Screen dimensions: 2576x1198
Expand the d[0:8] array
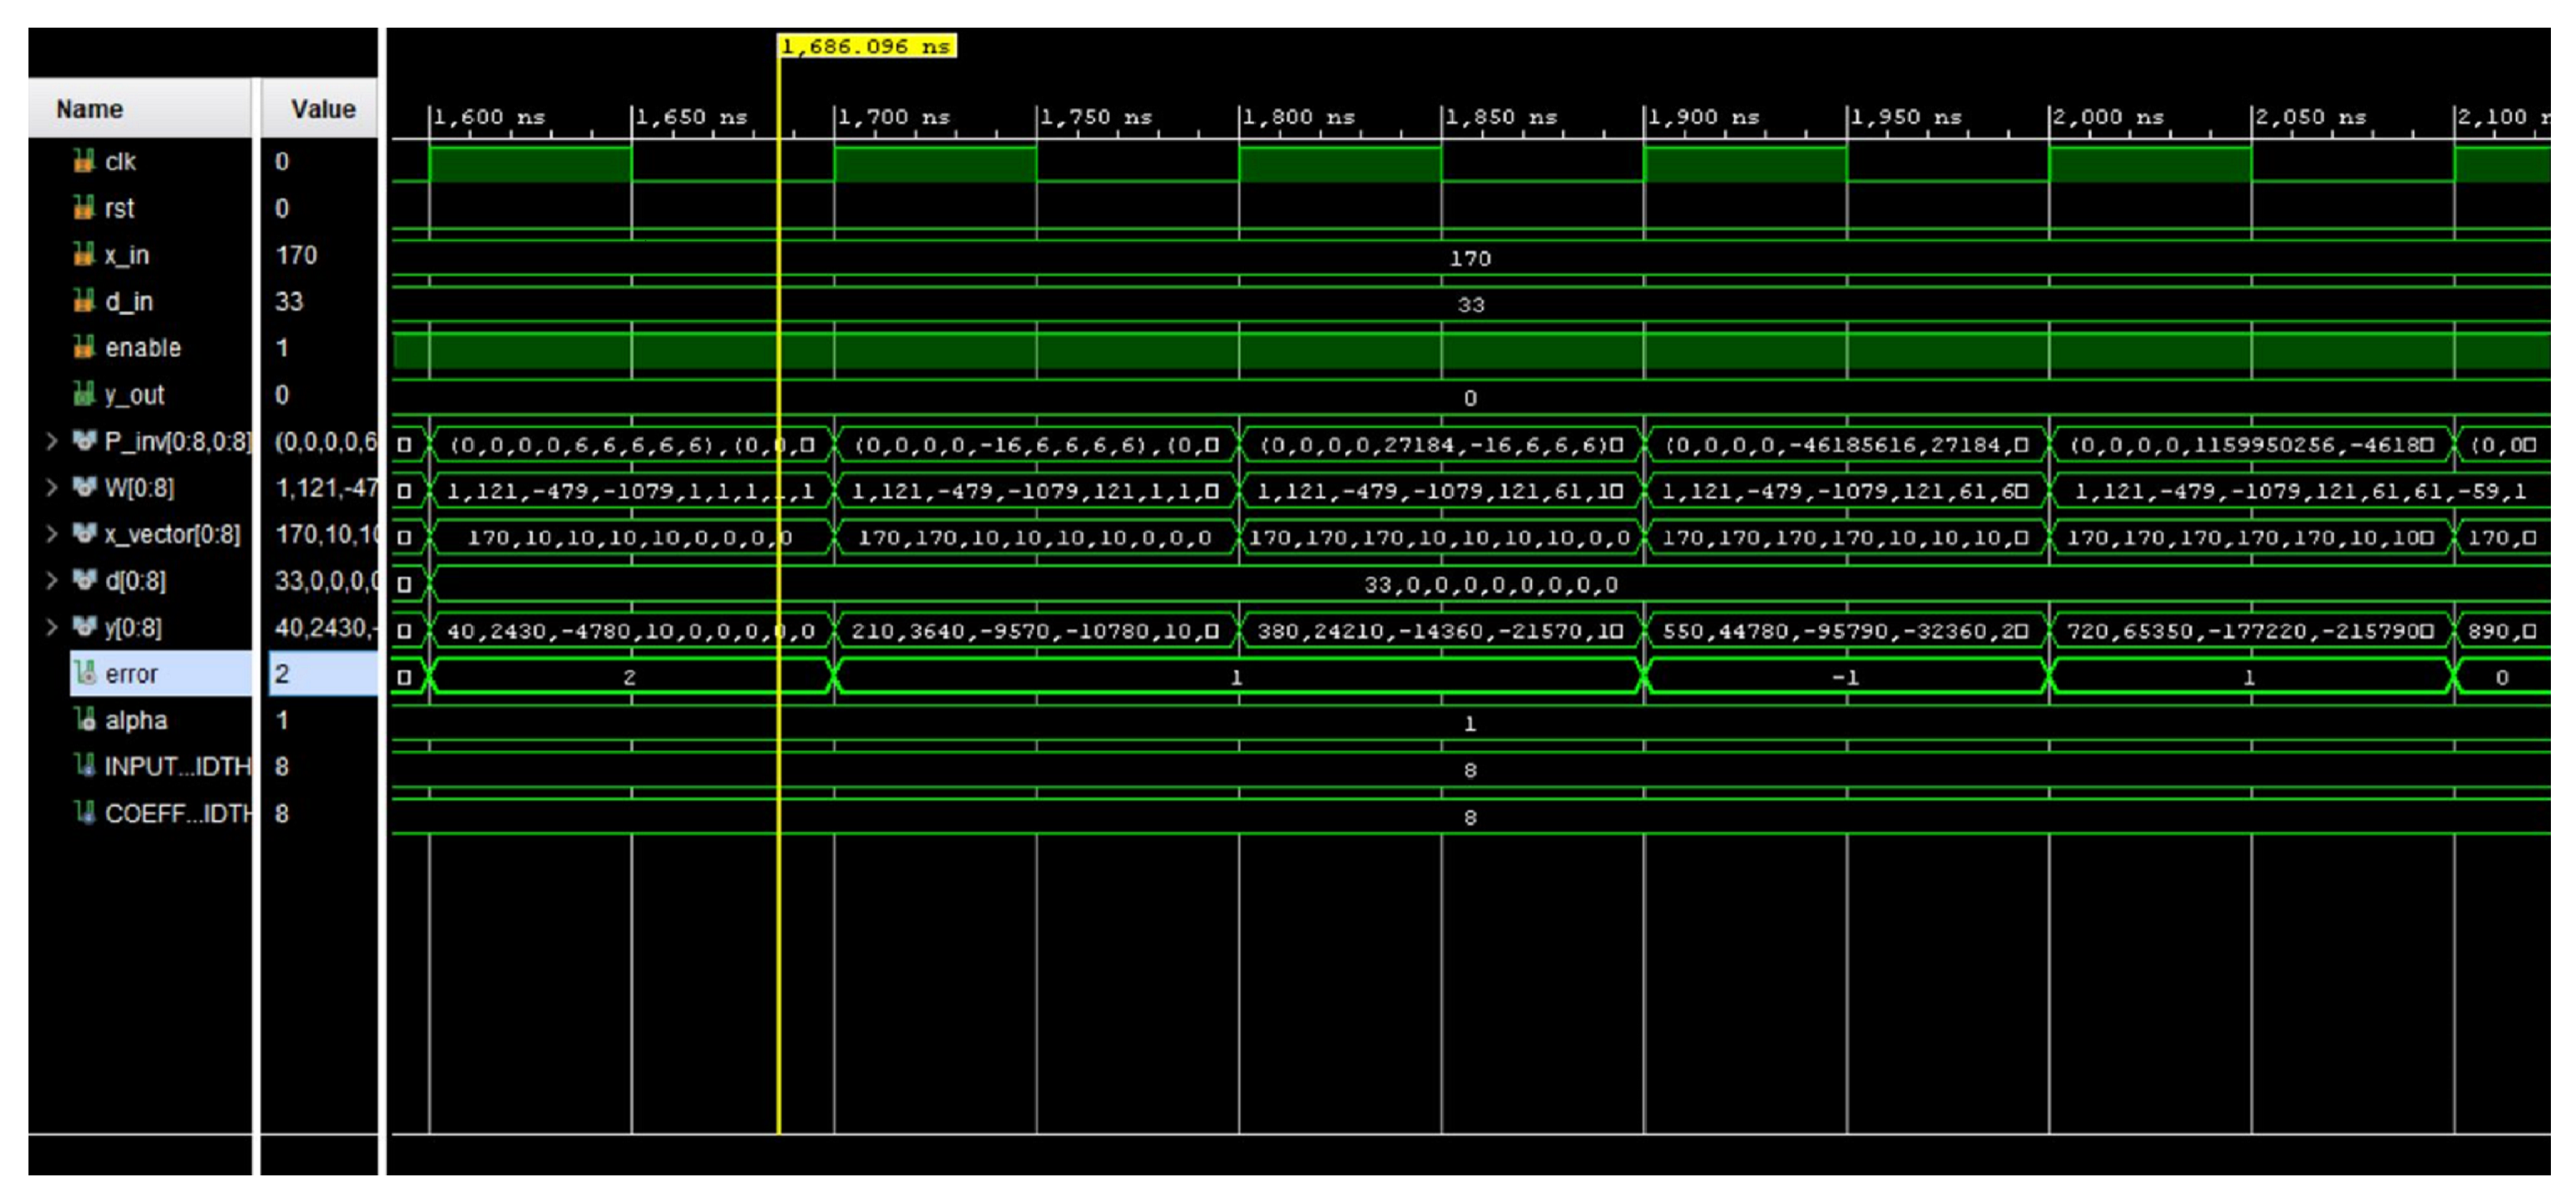[x=52, y=581]
